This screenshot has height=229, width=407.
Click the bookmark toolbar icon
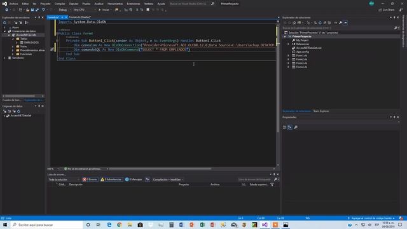coord(148,10)
